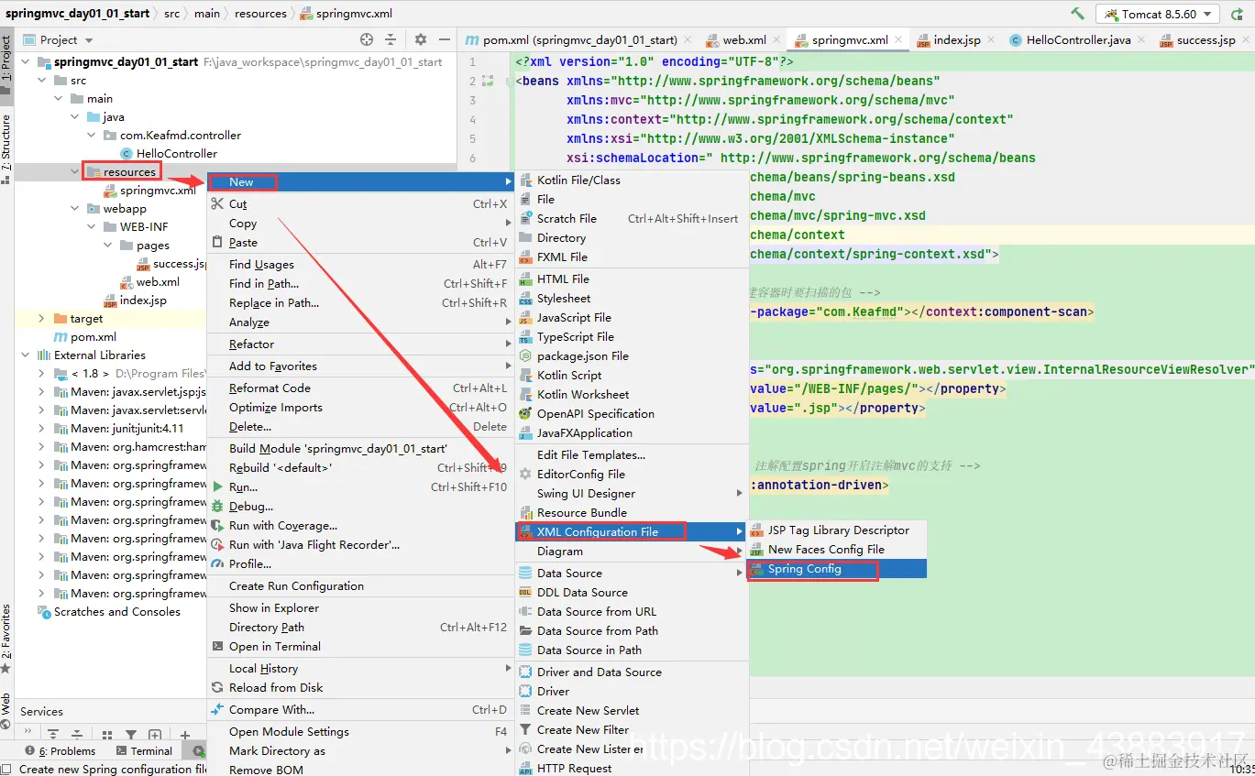Screen dimensions: 1255x776
Task: Choose New Faces Config File
Action: (838, 550)
